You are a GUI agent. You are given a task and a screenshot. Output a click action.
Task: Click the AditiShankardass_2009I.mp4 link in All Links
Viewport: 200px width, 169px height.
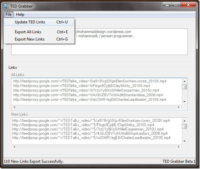(88, 95)
